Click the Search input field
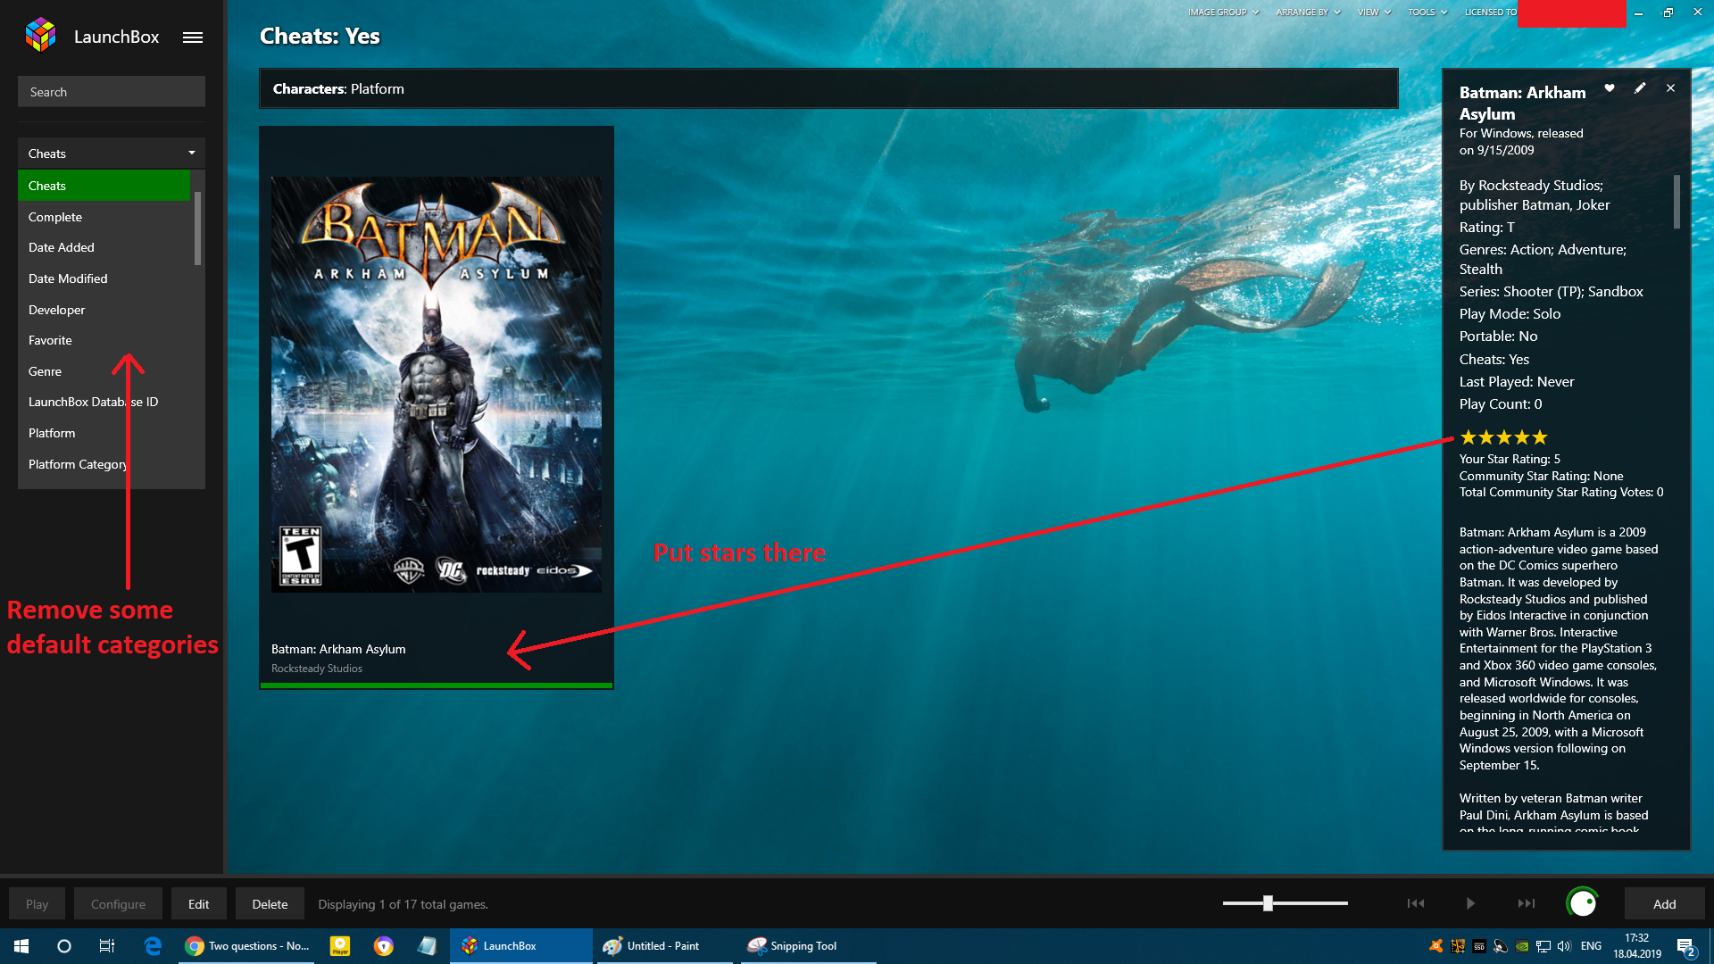Viewport: 1714px width, 964px height. (112, 91)
